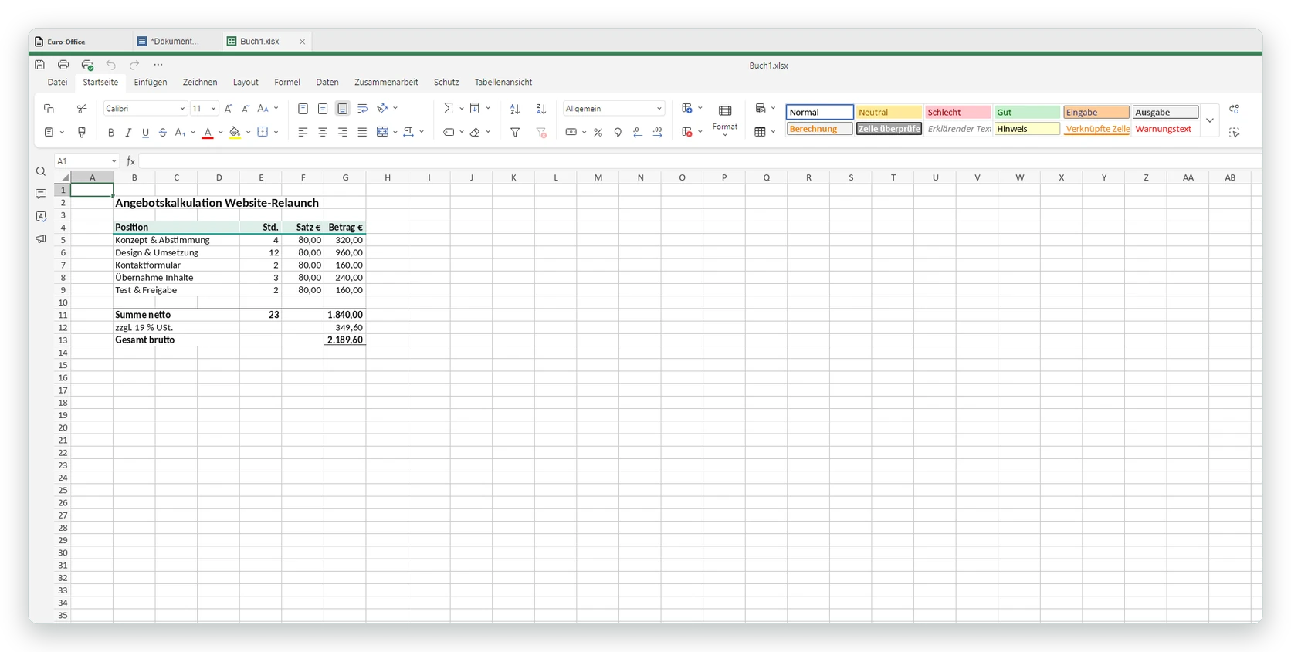Open the Allgemein number format dropdown
The width and height of the screenshot is (1291, 652).
[659, 109]
